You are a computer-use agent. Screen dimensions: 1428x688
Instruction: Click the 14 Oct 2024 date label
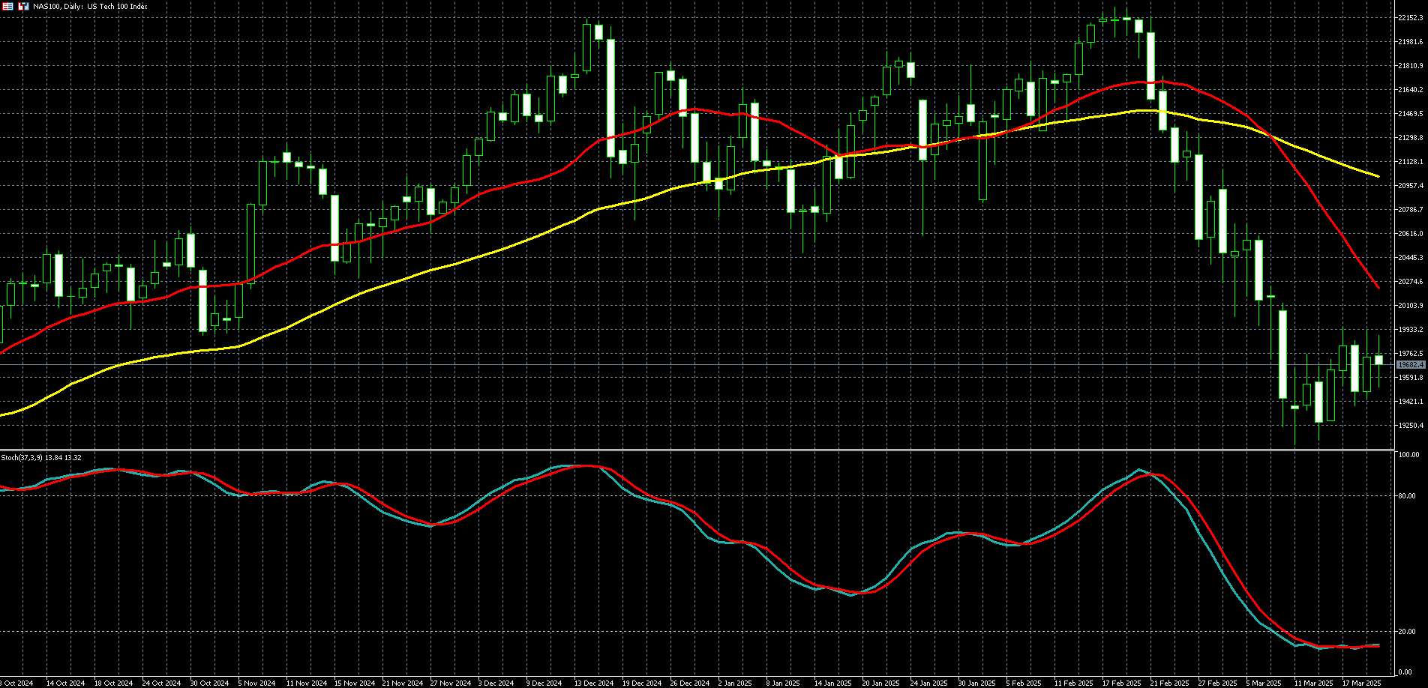tap(65, 684)
